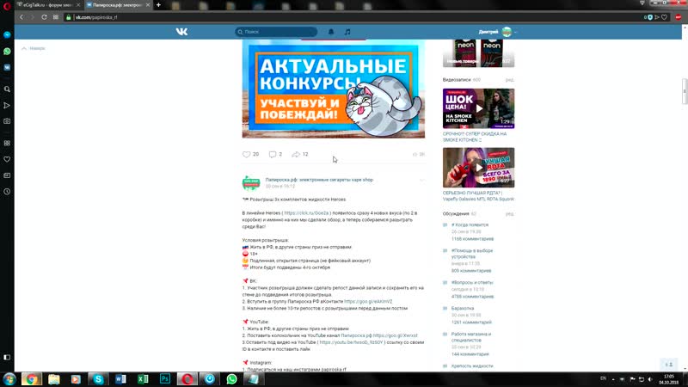This screenshot has width=688, height=387.
Task: Launch Chrome from the taskbar
Action: click(x=31, y=379)
